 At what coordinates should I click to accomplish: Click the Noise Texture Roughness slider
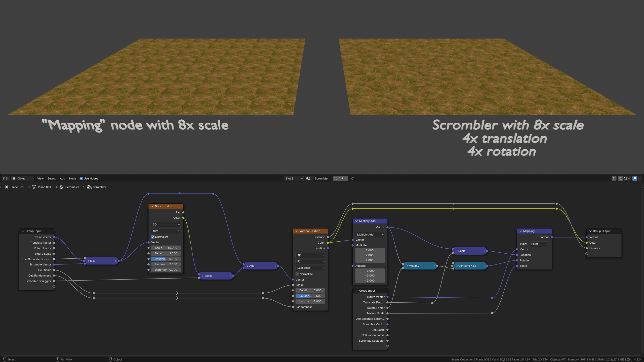coord(166,259)
